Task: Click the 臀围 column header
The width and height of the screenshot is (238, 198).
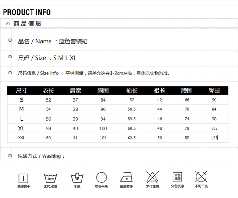Action: pyautogui.click(x=214, y=90)
